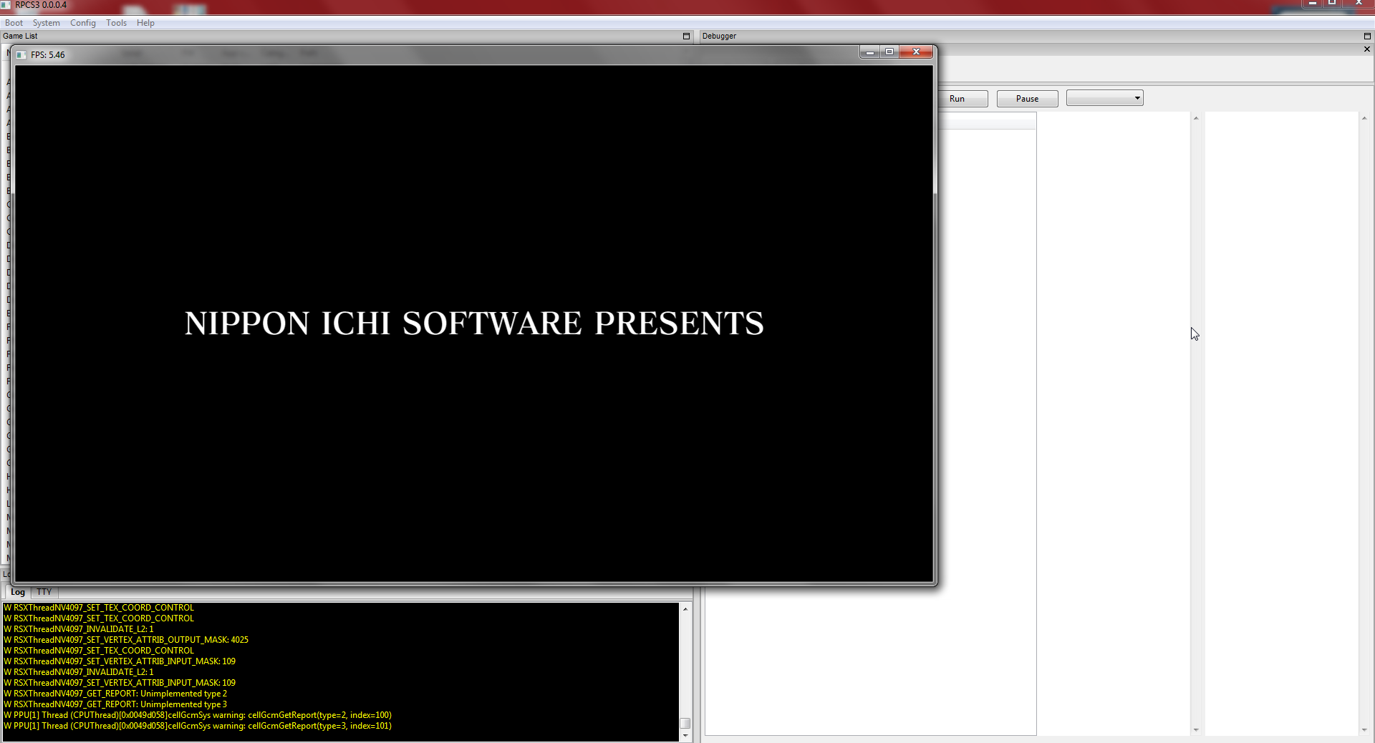The image size is (1375, 743).
Task: Maximize the FPS game window
Action: [889, 52]
